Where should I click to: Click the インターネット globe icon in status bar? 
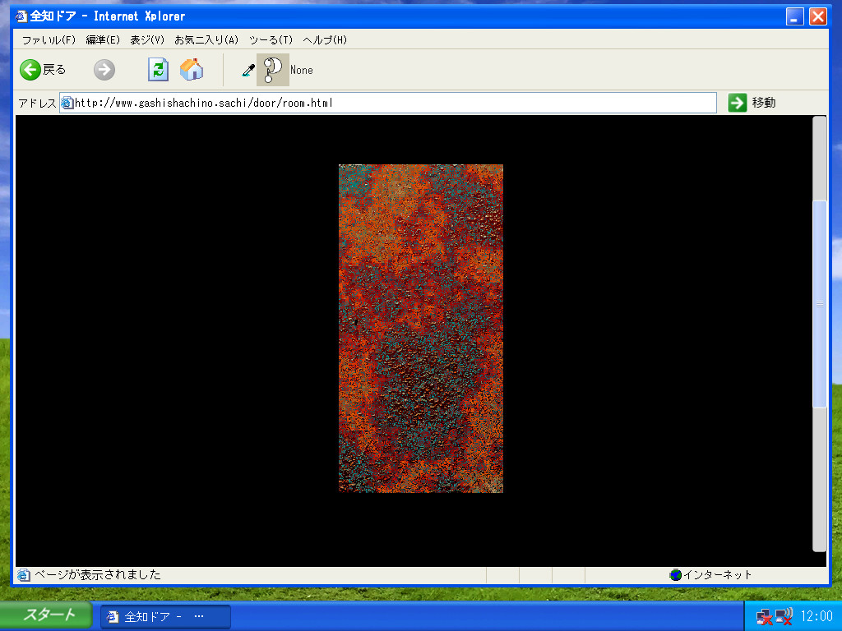tap(676, 575)
